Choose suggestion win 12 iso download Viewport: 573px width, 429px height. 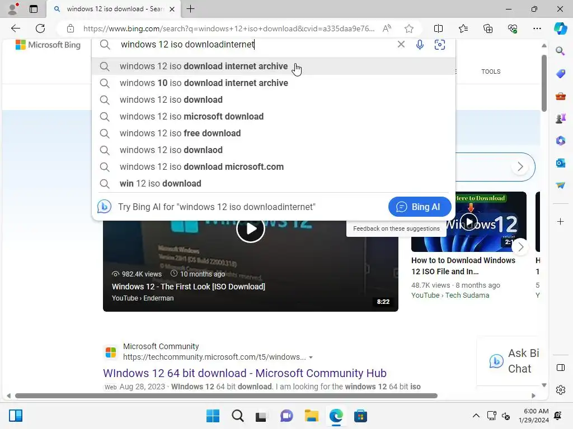coord(273,183)
